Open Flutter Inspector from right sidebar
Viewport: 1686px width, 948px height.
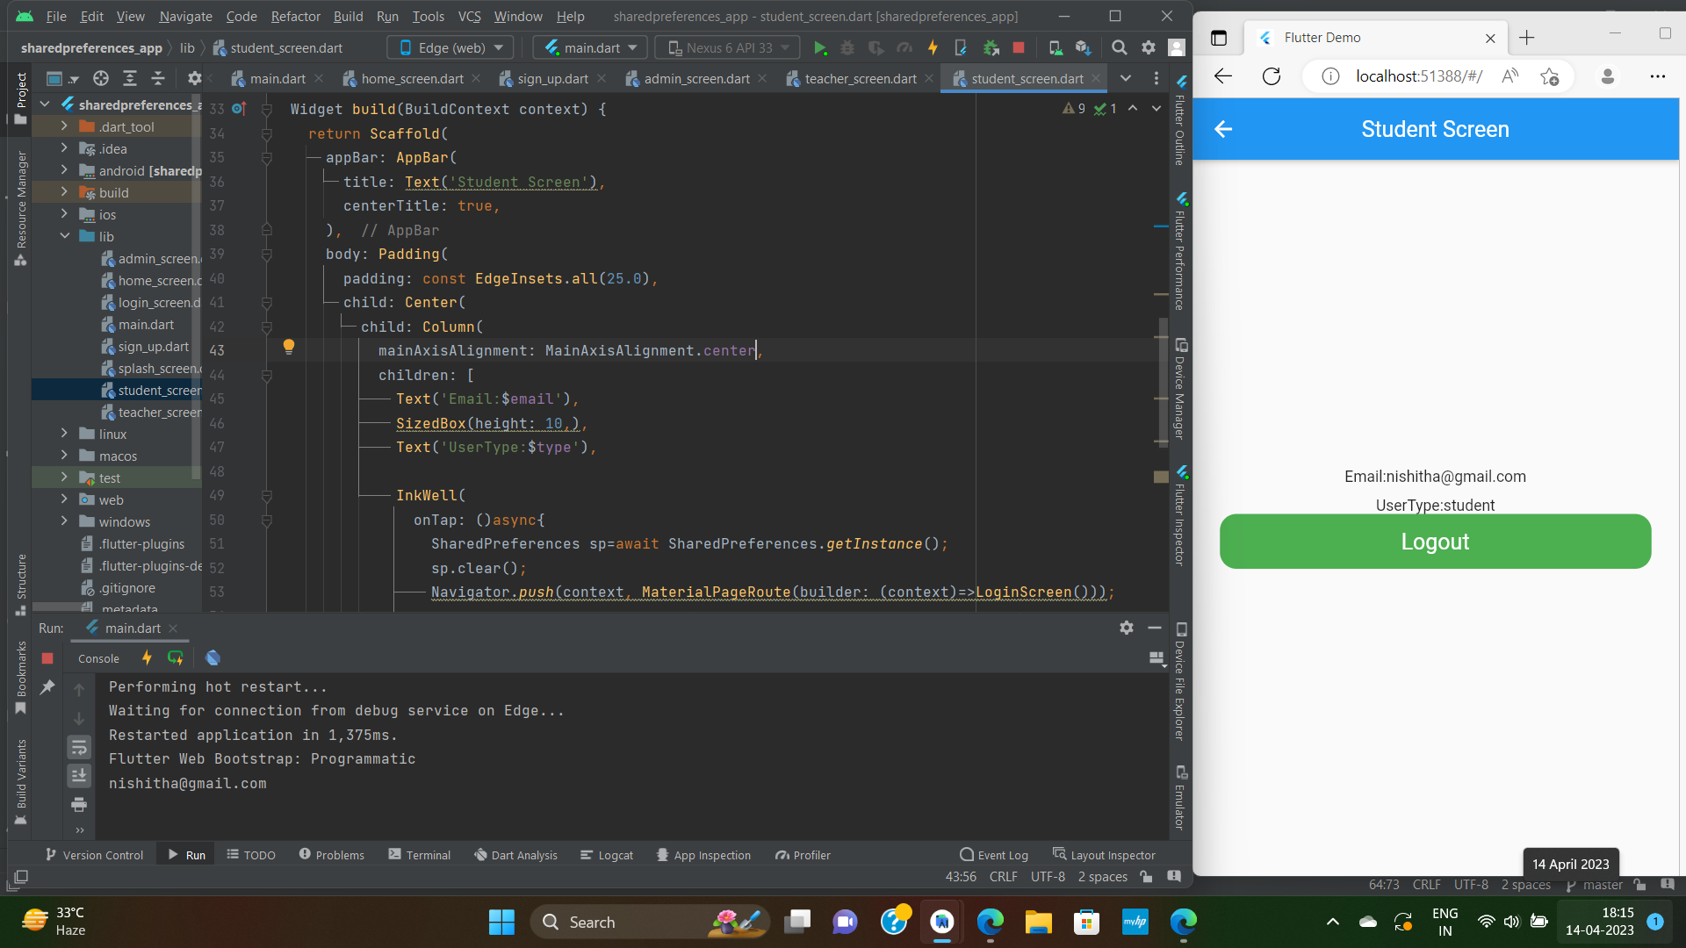(x=1181, y=527)
